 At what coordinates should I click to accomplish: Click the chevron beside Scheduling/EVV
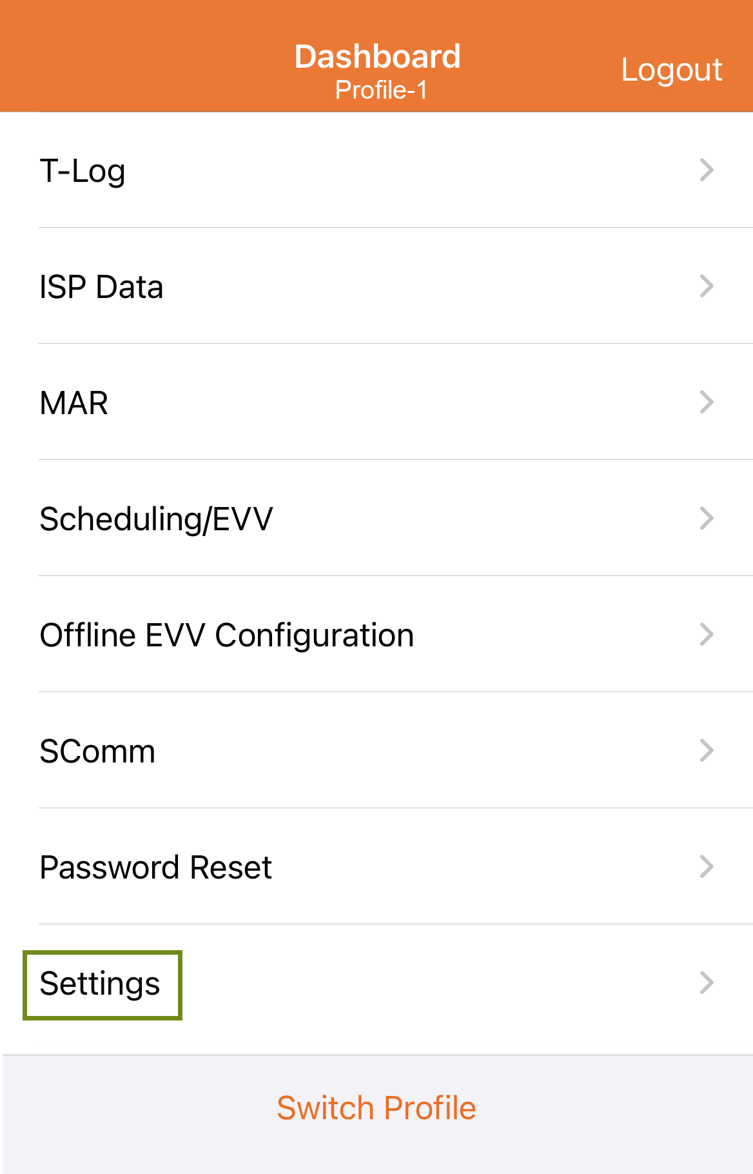[x=708, y=518]
